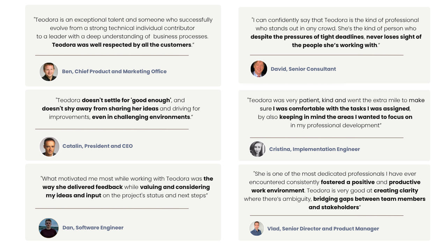Select the name Ben, Chief Product and Marketing Office

[x=114, y=71]
